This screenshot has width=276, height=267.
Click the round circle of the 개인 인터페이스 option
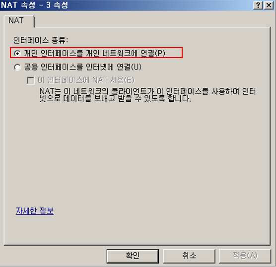coord(17,53)
